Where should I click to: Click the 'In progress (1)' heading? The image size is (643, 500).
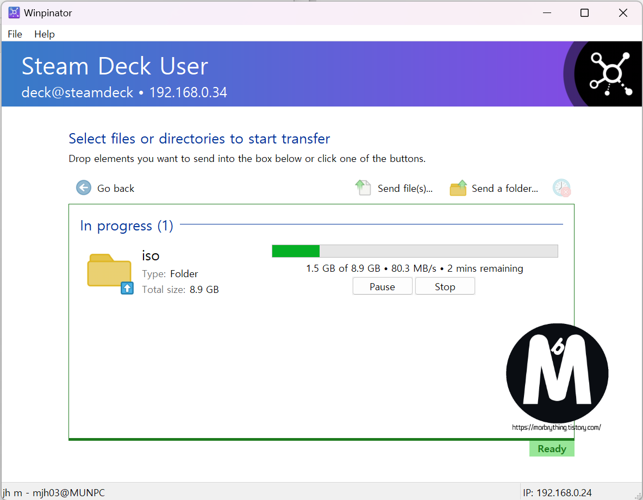click(x=127, y=226)
